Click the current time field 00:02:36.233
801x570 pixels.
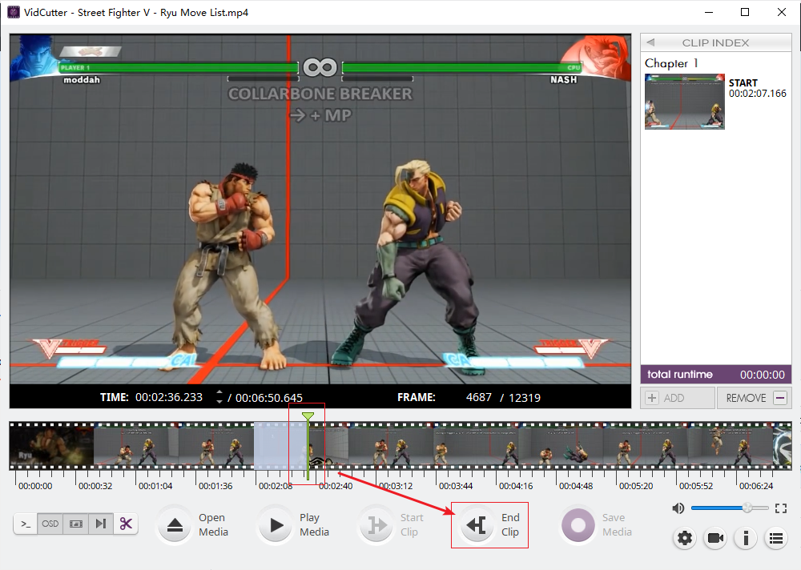(x=168, y=397)
